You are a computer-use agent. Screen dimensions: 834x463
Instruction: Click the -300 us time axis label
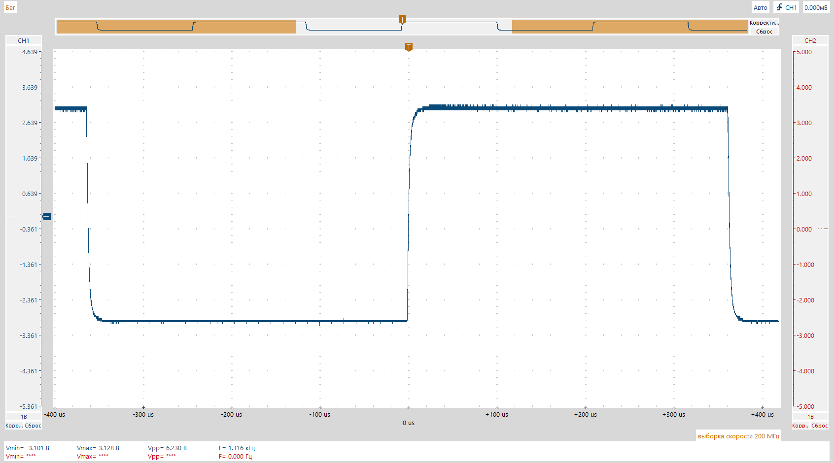tap(143, 414)
